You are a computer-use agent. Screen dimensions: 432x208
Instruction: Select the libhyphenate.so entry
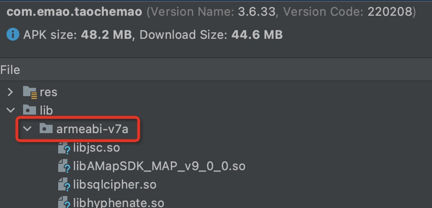coord(118,202)
